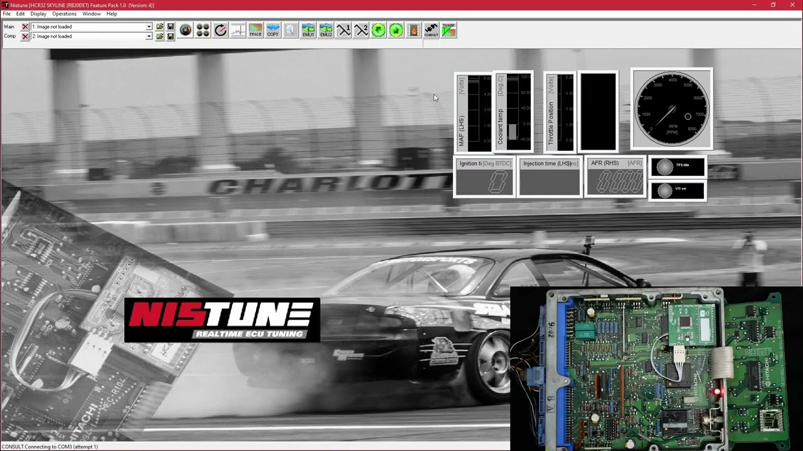Click the first green circle arrow icon
This screenshot has height=451, width=803.
[x=378, y=30]
